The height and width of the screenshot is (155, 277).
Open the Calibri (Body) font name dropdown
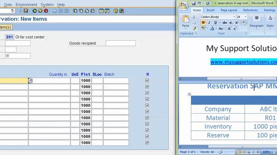click(x=234, y=17)
